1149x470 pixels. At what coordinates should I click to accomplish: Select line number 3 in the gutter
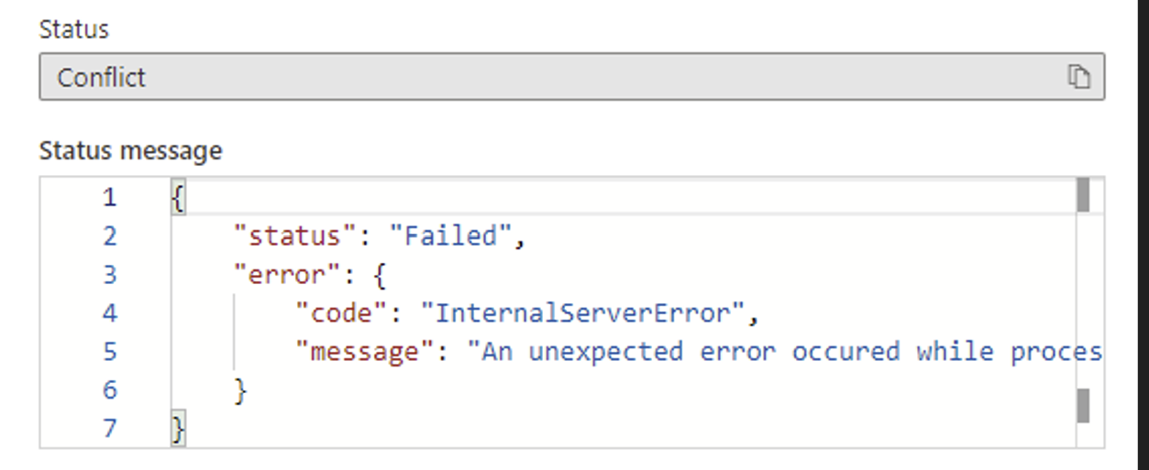(x=110, y=275)
